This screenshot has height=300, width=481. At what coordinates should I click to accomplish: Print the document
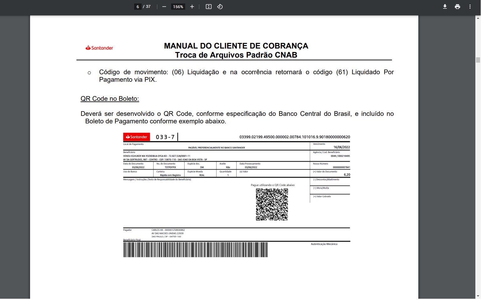(x=457, y=7)
